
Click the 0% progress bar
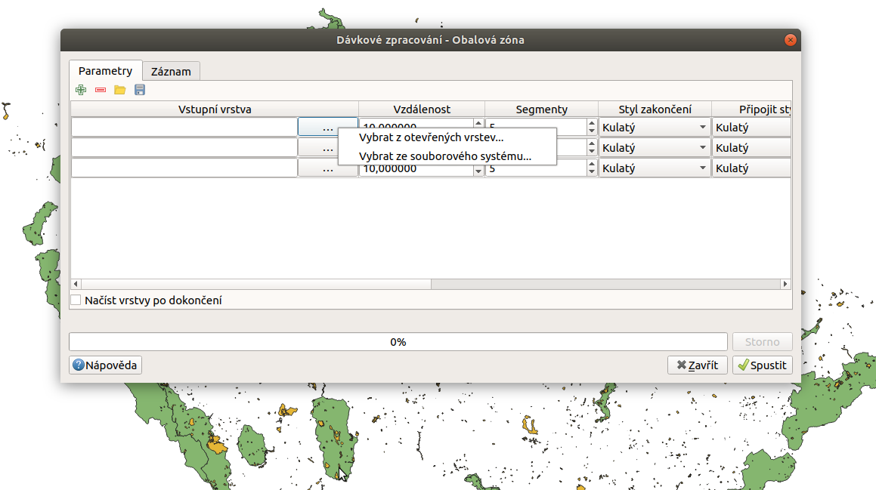[398, 341]
